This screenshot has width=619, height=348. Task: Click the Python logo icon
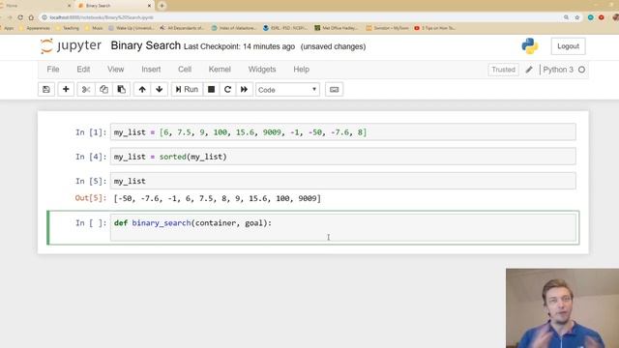[x=529, y=46]
